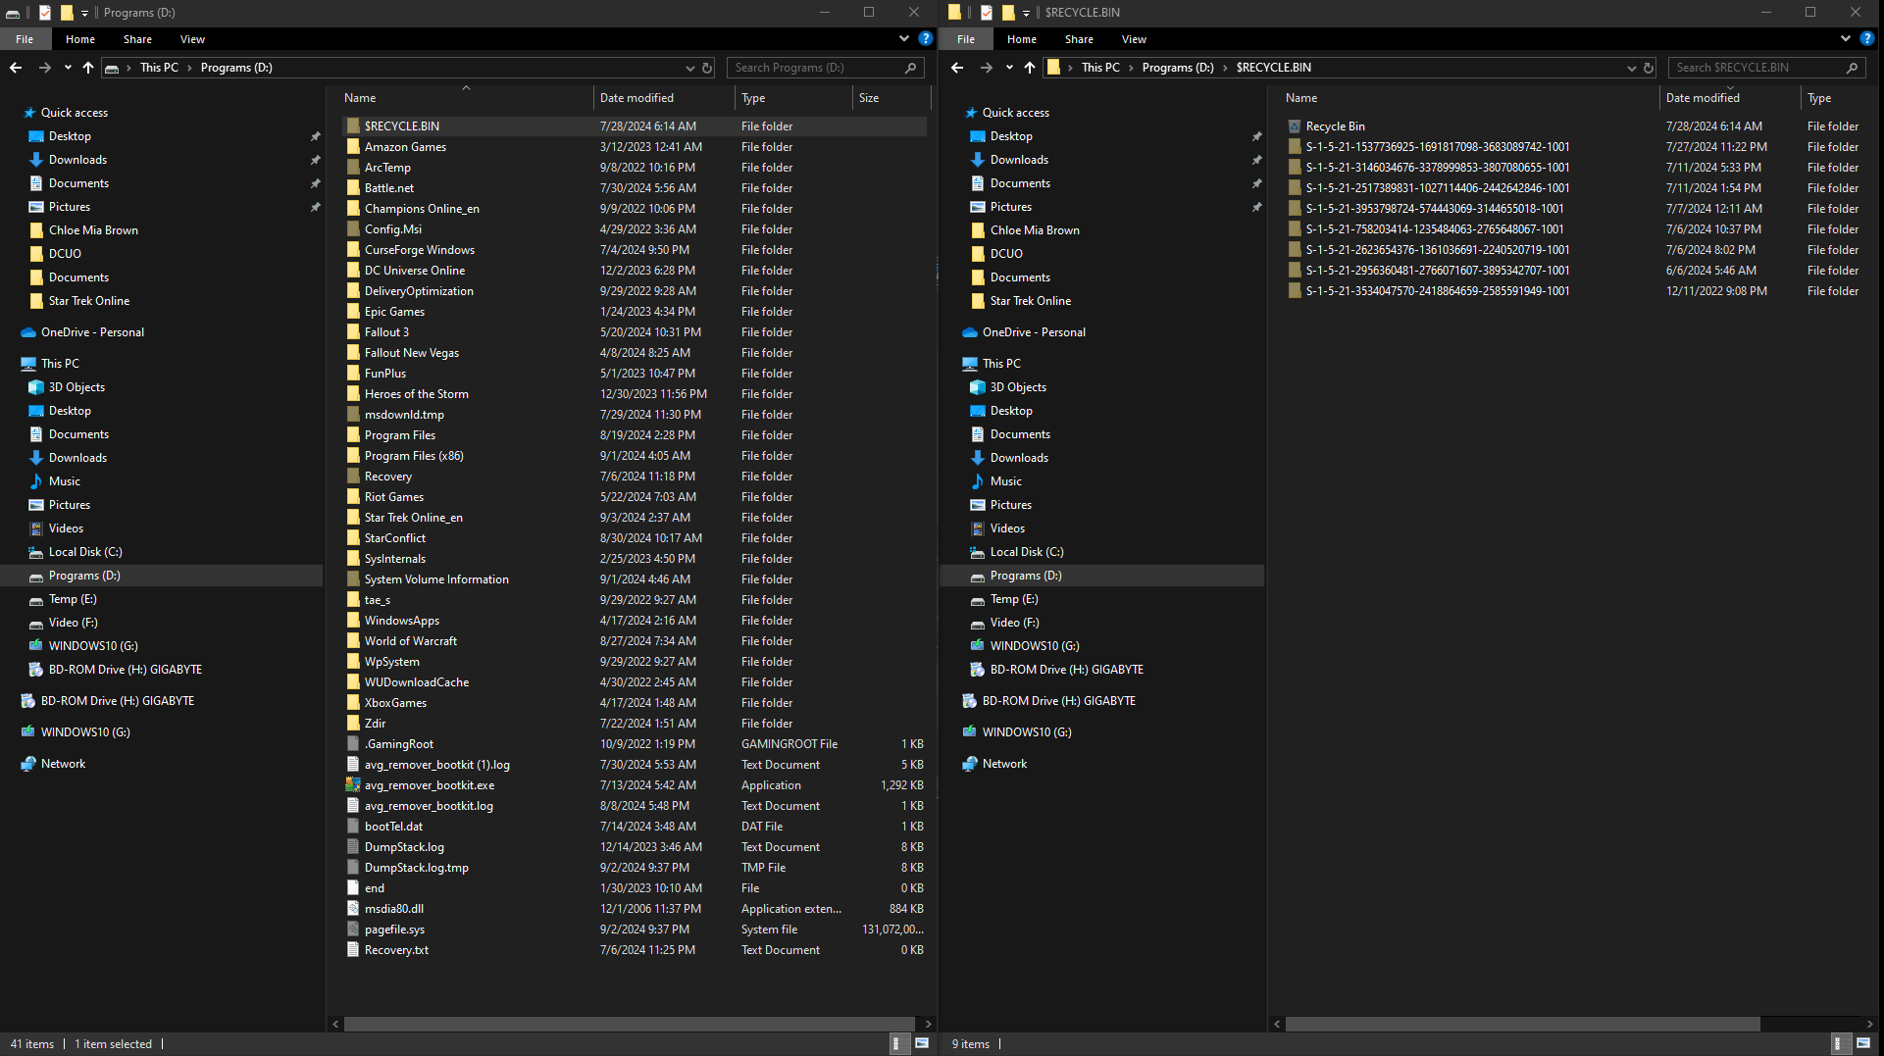This screenshot has height=1056, width=1884.
Task: Go up one level in Programs (D:) window
Action: (88, 68)
